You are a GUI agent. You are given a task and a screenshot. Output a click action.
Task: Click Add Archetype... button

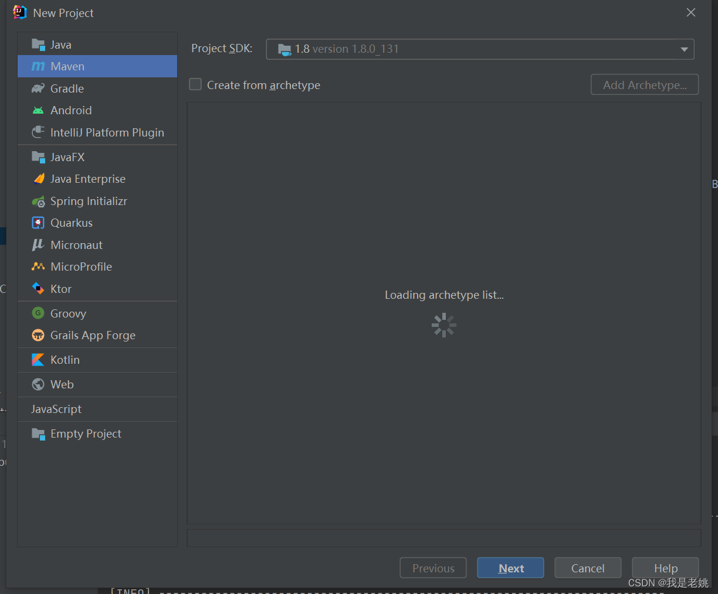tap(645, 84)
